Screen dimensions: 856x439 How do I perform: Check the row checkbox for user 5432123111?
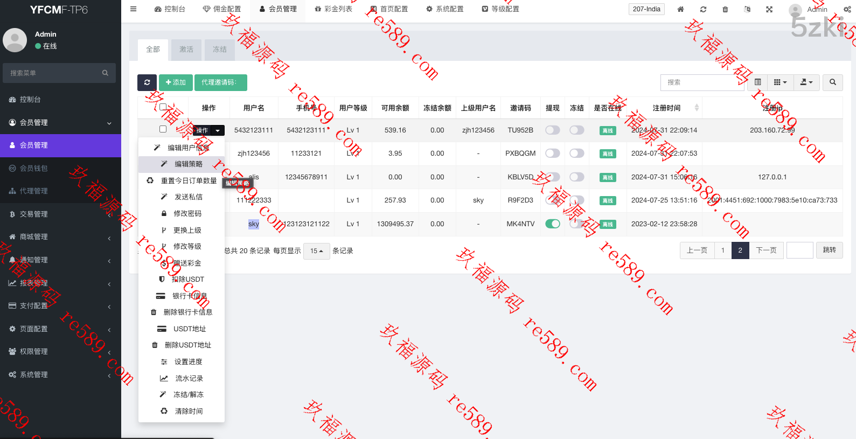163,129
